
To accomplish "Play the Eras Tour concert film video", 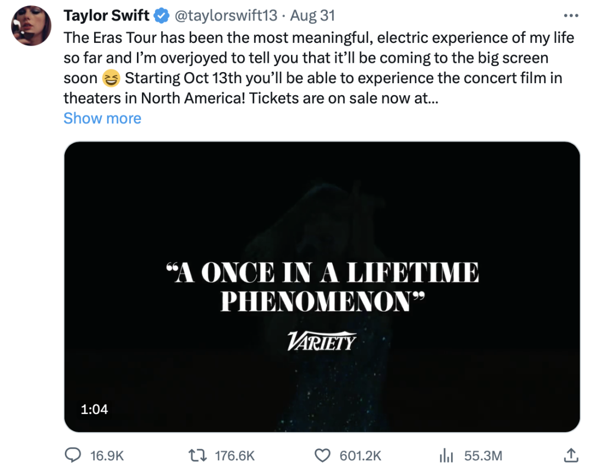I will [x=322, y=286].
